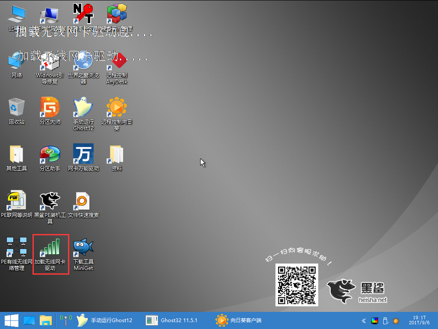Open PE有线无线网络管理 shortcut
The image size is (438, 329).
[16, 248]
